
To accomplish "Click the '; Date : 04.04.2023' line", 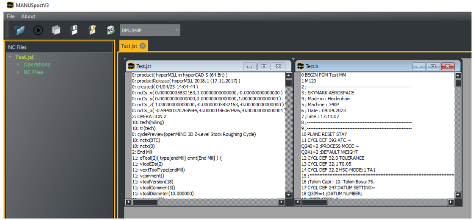I will (324, 110).
